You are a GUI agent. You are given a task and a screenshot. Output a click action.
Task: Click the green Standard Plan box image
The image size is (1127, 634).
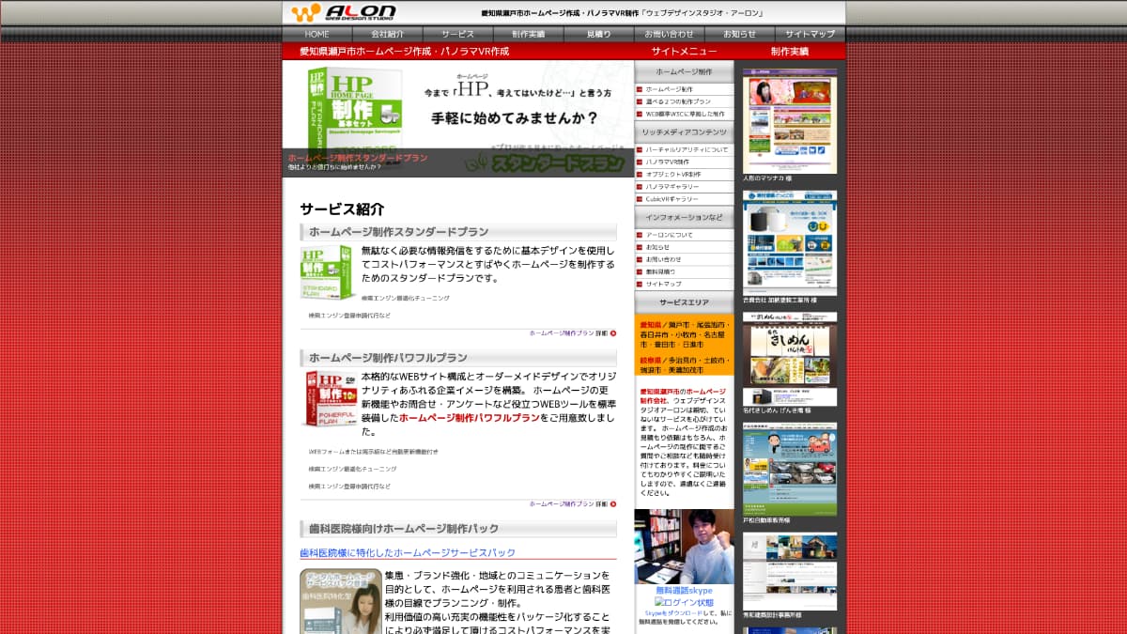[x=326, y=272]
